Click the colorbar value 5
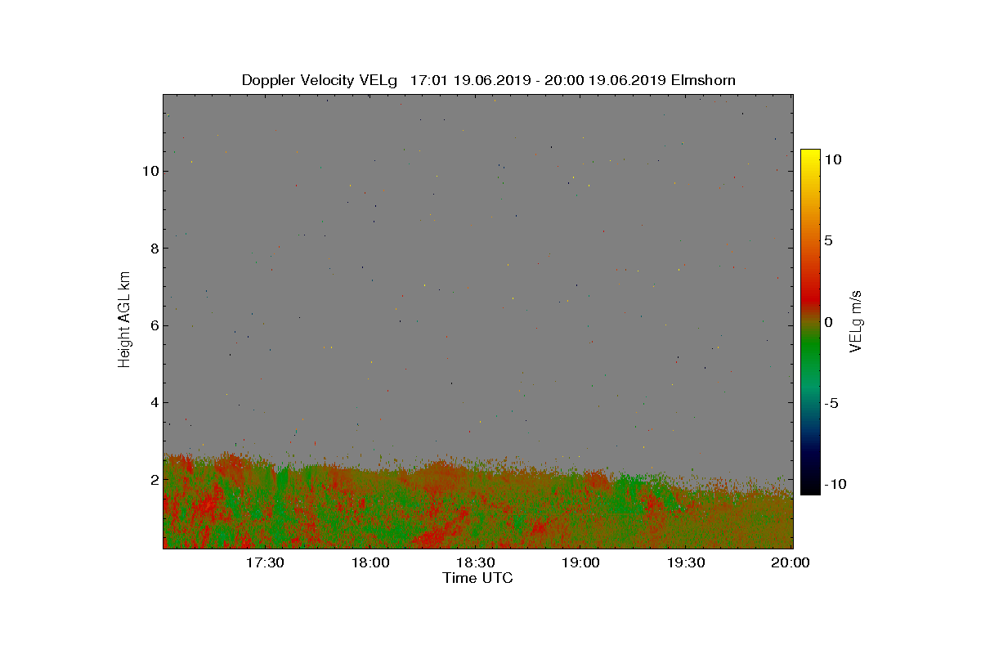981x654 pixels. pyautogui.click(x=828, y=240)
